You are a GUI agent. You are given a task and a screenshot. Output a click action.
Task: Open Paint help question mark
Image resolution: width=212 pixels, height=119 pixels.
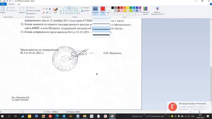pyautogui.click(x=211, y=4)
